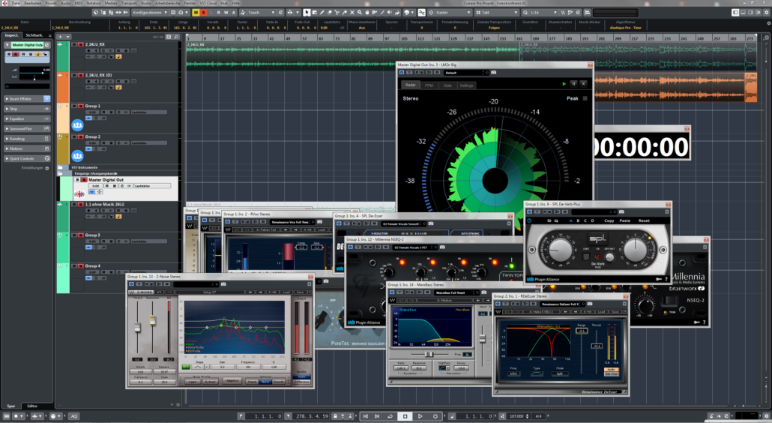Image resolution: width=772 pixels, height=423 pixels.
Task: Click the Threshold fader in Z-Noise
Action: tap(138, 327)
